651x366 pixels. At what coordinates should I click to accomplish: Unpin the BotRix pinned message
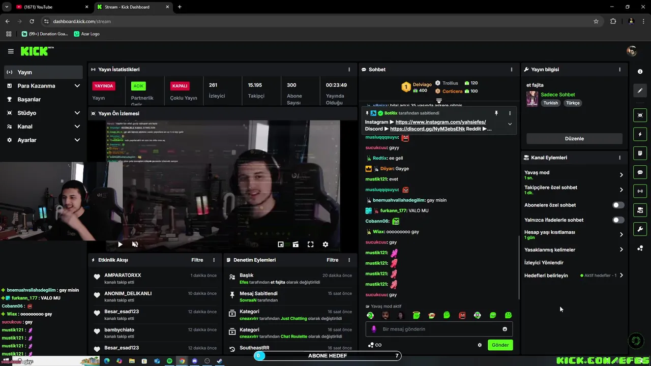tap(496, 113)
